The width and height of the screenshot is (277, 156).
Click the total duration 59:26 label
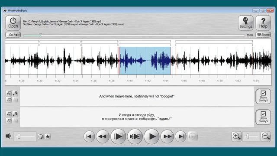250,36
